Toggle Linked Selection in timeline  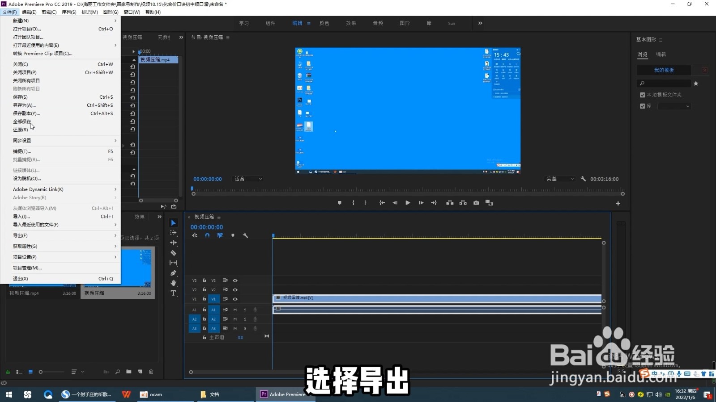tap(220, 235)
